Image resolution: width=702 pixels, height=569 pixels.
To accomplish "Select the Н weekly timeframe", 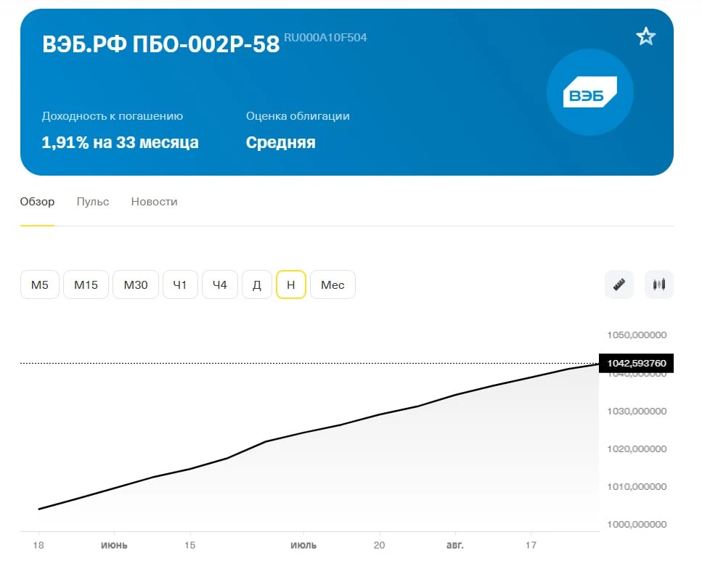I will point(291,284).
